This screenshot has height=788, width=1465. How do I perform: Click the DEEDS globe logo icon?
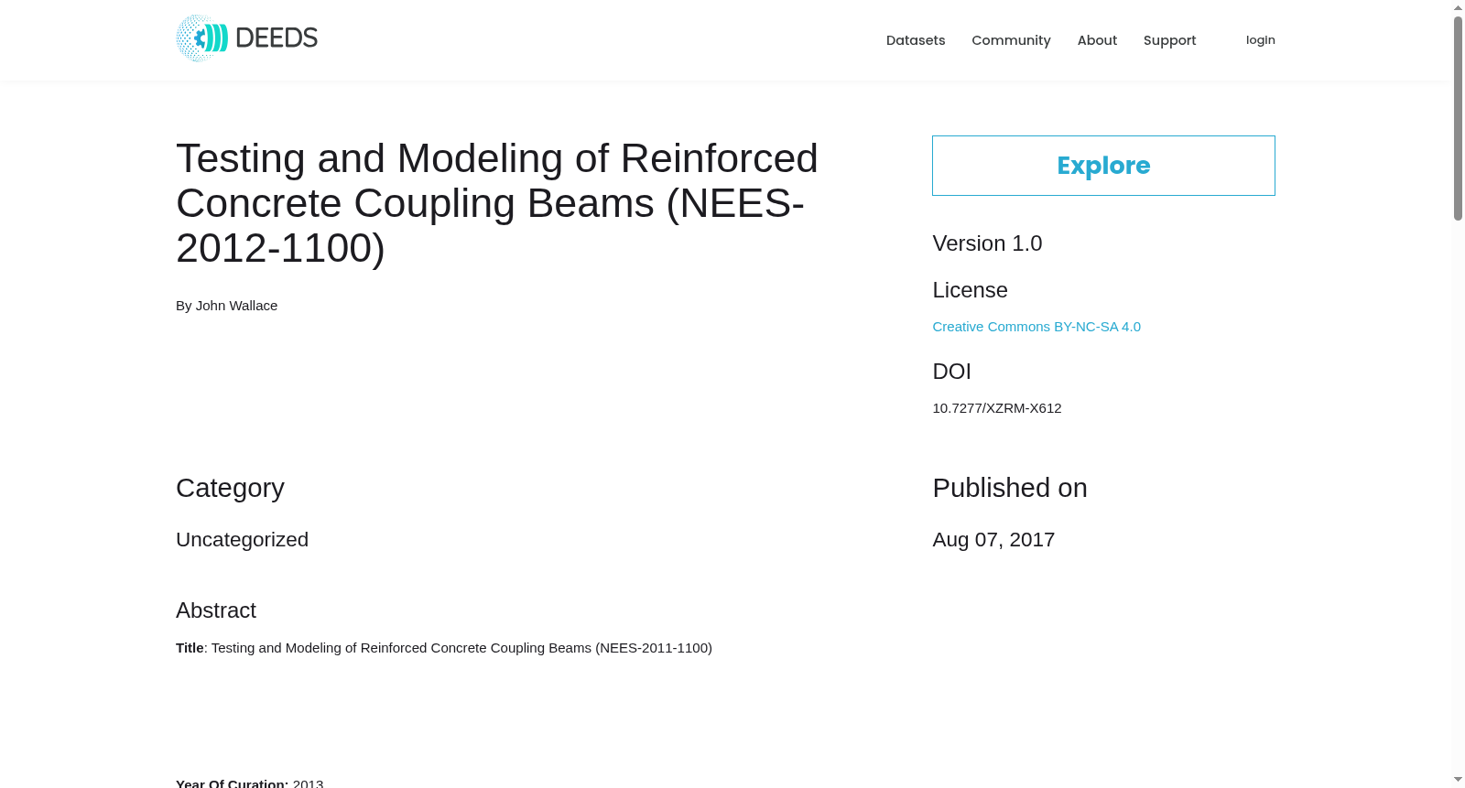pyautogui.click(x=201, y=38)
